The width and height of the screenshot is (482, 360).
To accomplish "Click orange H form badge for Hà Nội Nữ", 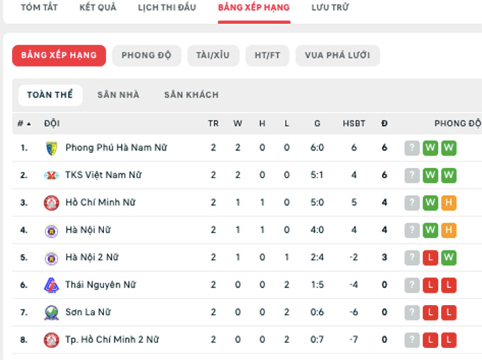I will point(449,230).
